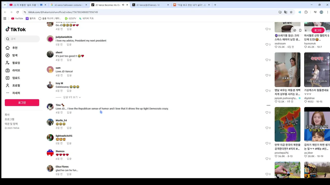Switch to JD Vance(@JDVance) / X tab
Image resolution: width=330 pixels, height=185 pixels.
(x=150, y=5)
